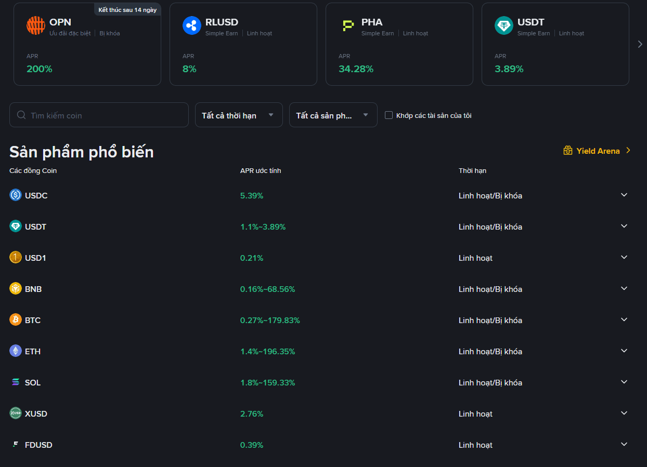
Task: Focus the 'Tìm kiếm coin' search field
Action: [x=99, y=115]
